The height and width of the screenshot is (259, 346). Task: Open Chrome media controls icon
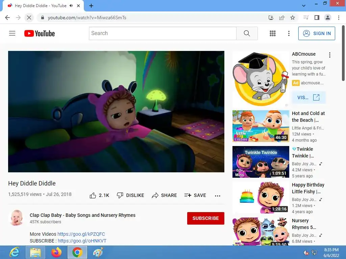click(306, 18)
